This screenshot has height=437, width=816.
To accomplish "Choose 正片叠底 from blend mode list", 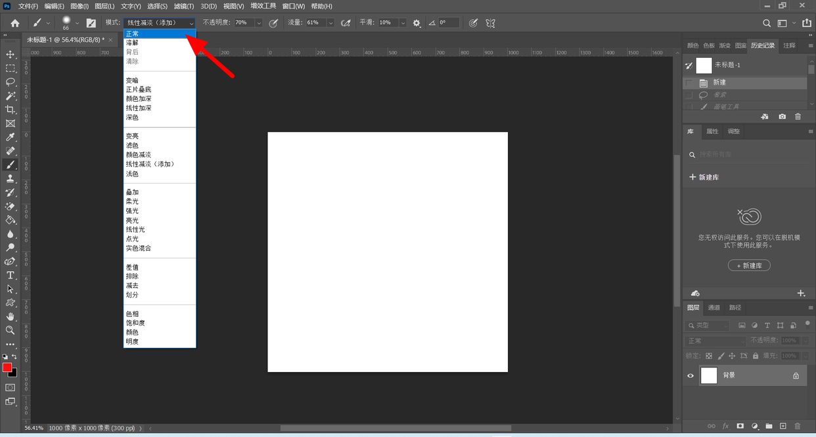I will (x=139, y=89).
